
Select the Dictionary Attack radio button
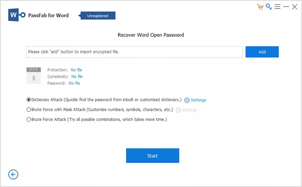(x=29, y=100)
